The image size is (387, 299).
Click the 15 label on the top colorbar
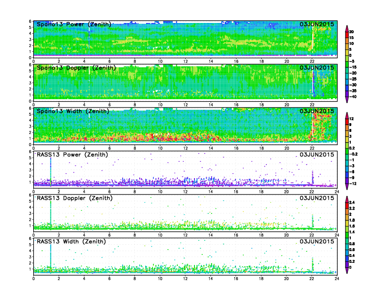[x=351, y=38]
